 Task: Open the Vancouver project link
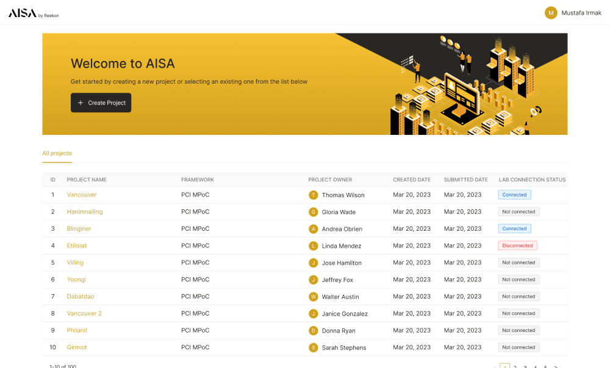[82, 195]
